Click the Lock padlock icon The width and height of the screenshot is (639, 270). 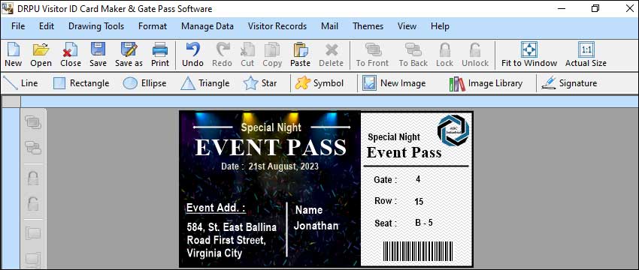pos(444,55)
